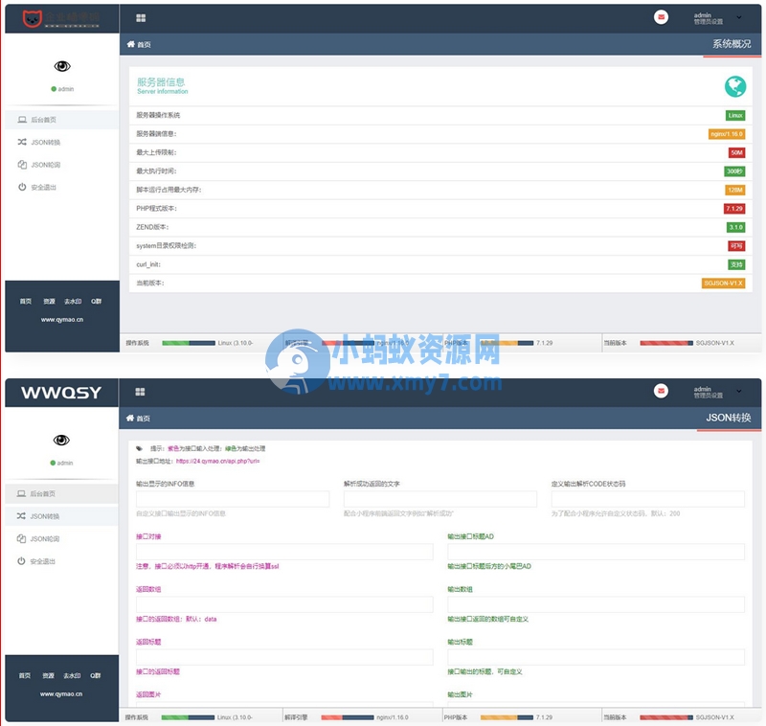
Task: Click the 资源 footer link under the cat logo sidebar
Action: coord(50,301)
